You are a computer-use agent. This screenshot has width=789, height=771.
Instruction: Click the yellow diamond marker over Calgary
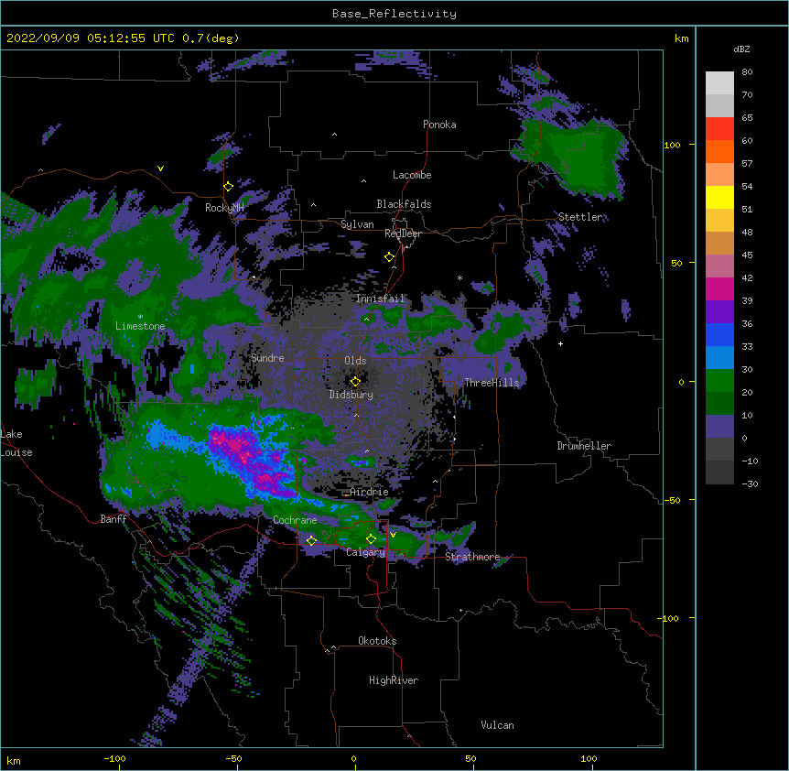[371, 539]
